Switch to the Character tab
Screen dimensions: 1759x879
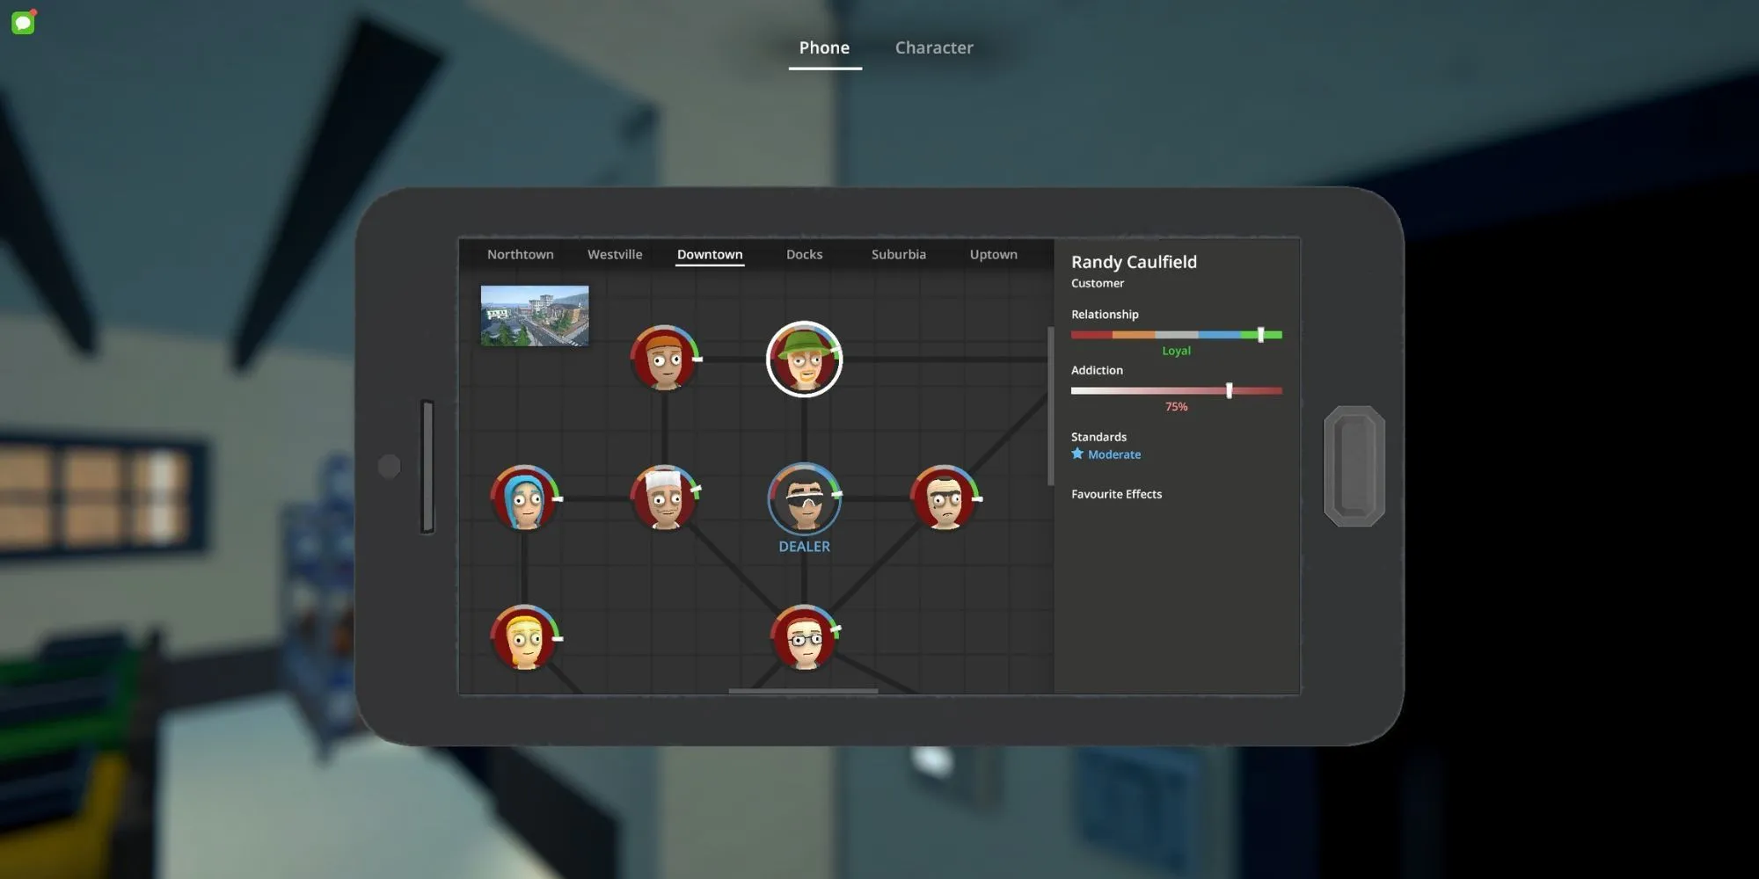click(934, 47)
